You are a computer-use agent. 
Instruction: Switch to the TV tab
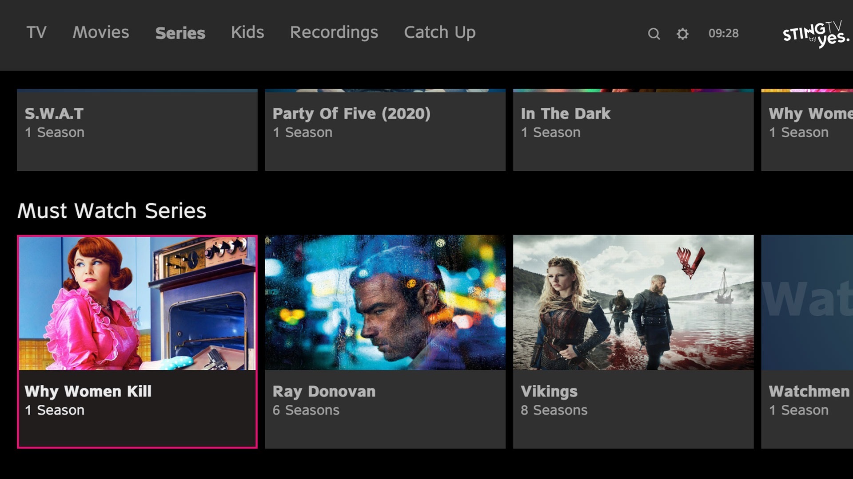[36, 32]
